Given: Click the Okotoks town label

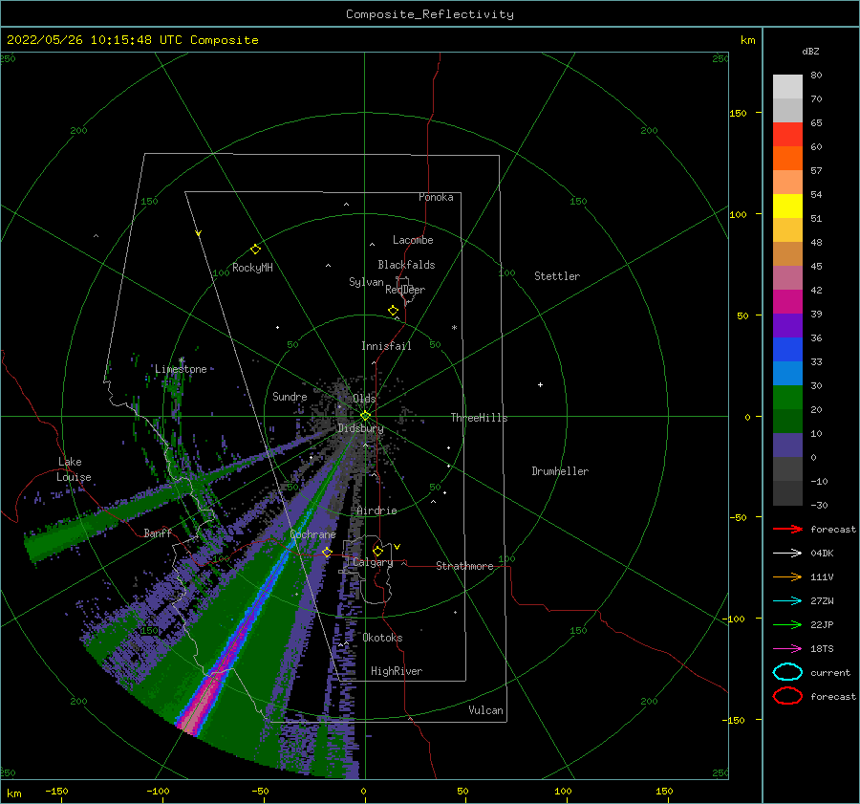Looking at the screenshot, I should pos(382,638).
